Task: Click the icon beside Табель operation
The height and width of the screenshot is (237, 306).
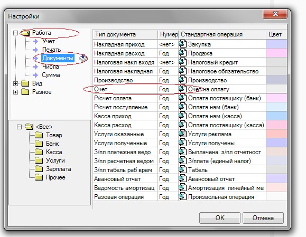Action: [x=182, y=169]
